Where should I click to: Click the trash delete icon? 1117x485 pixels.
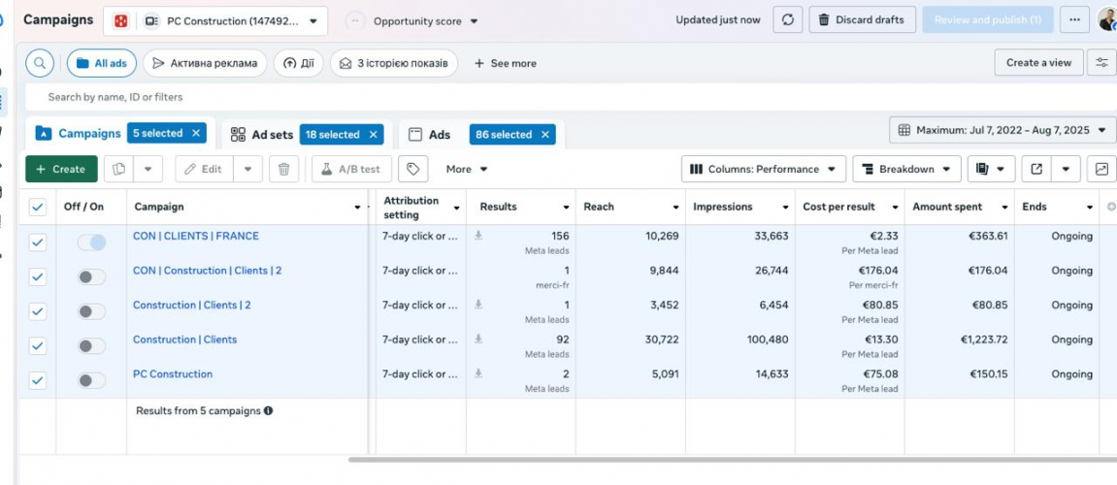coord(283,169)
